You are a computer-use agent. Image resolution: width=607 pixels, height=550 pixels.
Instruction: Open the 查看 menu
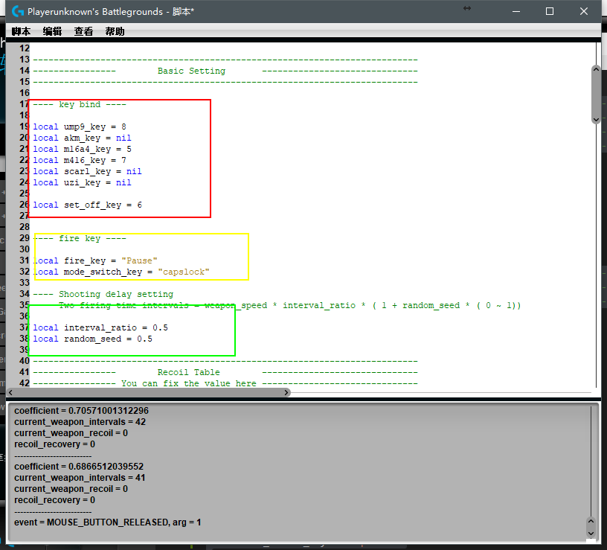pos(83,31)
